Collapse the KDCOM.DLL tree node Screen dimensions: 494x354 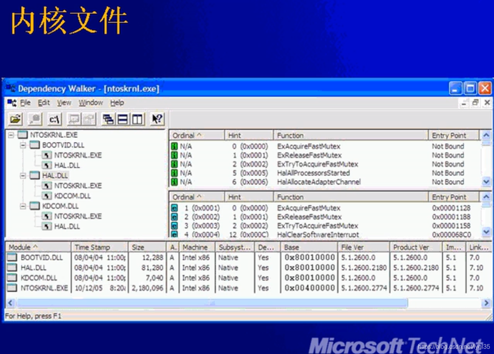pyautogui.click(x=23, y=206)
